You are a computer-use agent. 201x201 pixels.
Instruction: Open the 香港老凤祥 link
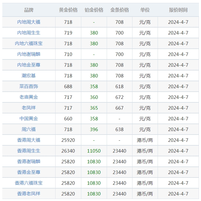[x=29, y=194]
